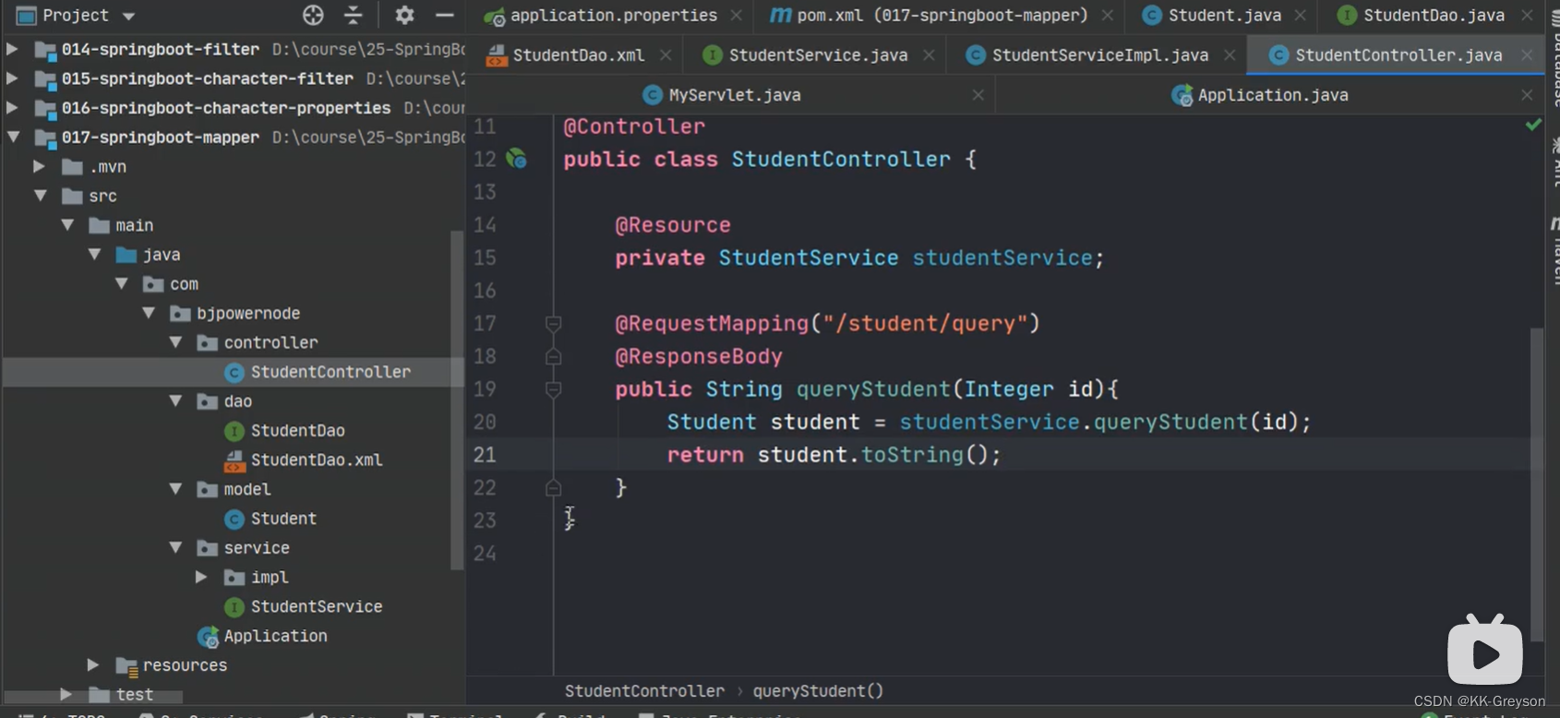This screenshot has height=718, width=1560.
Task: Expand the 015-springboot-character-filter module
Action: click(12, 78)
